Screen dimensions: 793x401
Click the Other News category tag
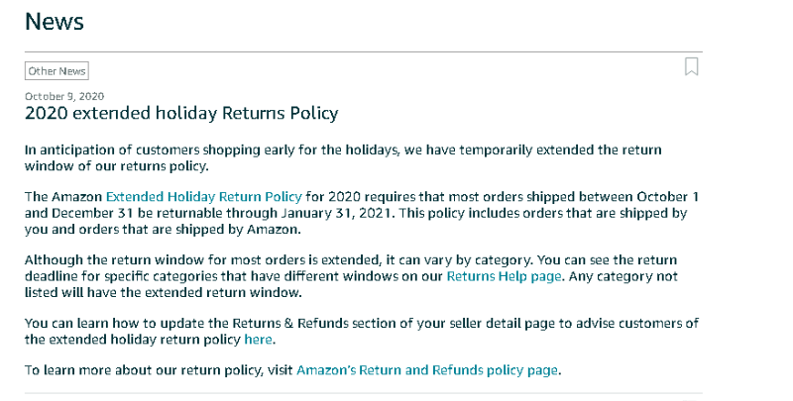(x=57, y=71)
